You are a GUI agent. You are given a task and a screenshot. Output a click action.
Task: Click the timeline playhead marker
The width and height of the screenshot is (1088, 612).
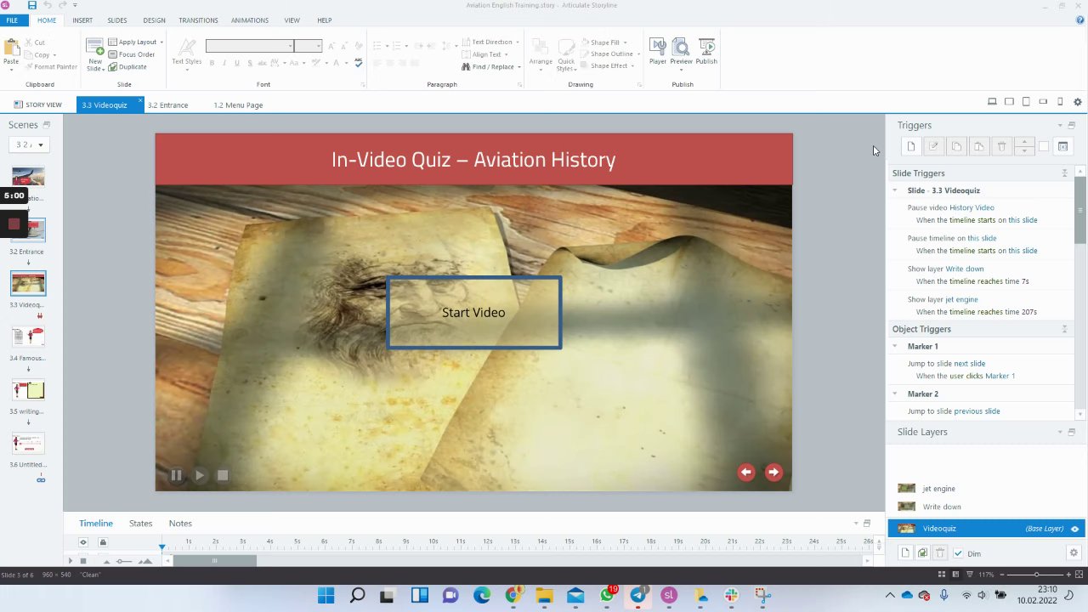[x=161, y=546]
